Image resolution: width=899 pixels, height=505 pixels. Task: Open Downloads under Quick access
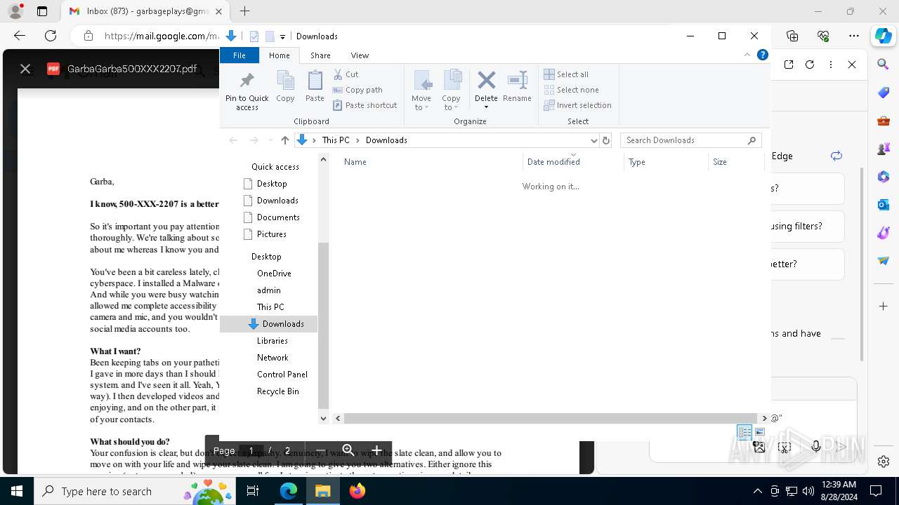(x=277, y=201)
